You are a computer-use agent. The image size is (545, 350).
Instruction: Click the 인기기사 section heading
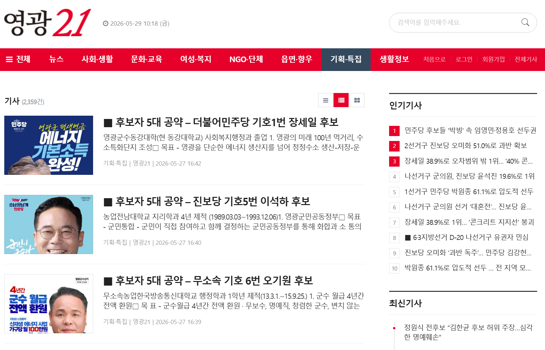pyautogui.click(x=406, y=105)
